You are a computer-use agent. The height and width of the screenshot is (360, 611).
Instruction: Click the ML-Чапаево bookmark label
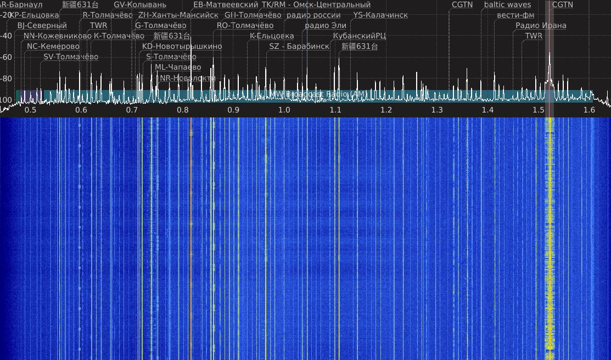[x=178, y=67]
